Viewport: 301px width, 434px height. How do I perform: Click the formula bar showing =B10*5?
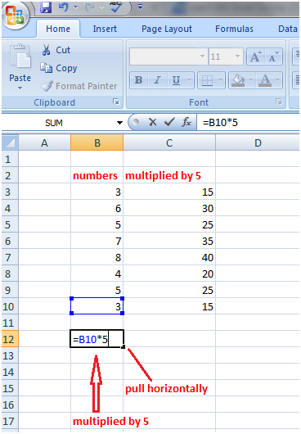[248, 122]
